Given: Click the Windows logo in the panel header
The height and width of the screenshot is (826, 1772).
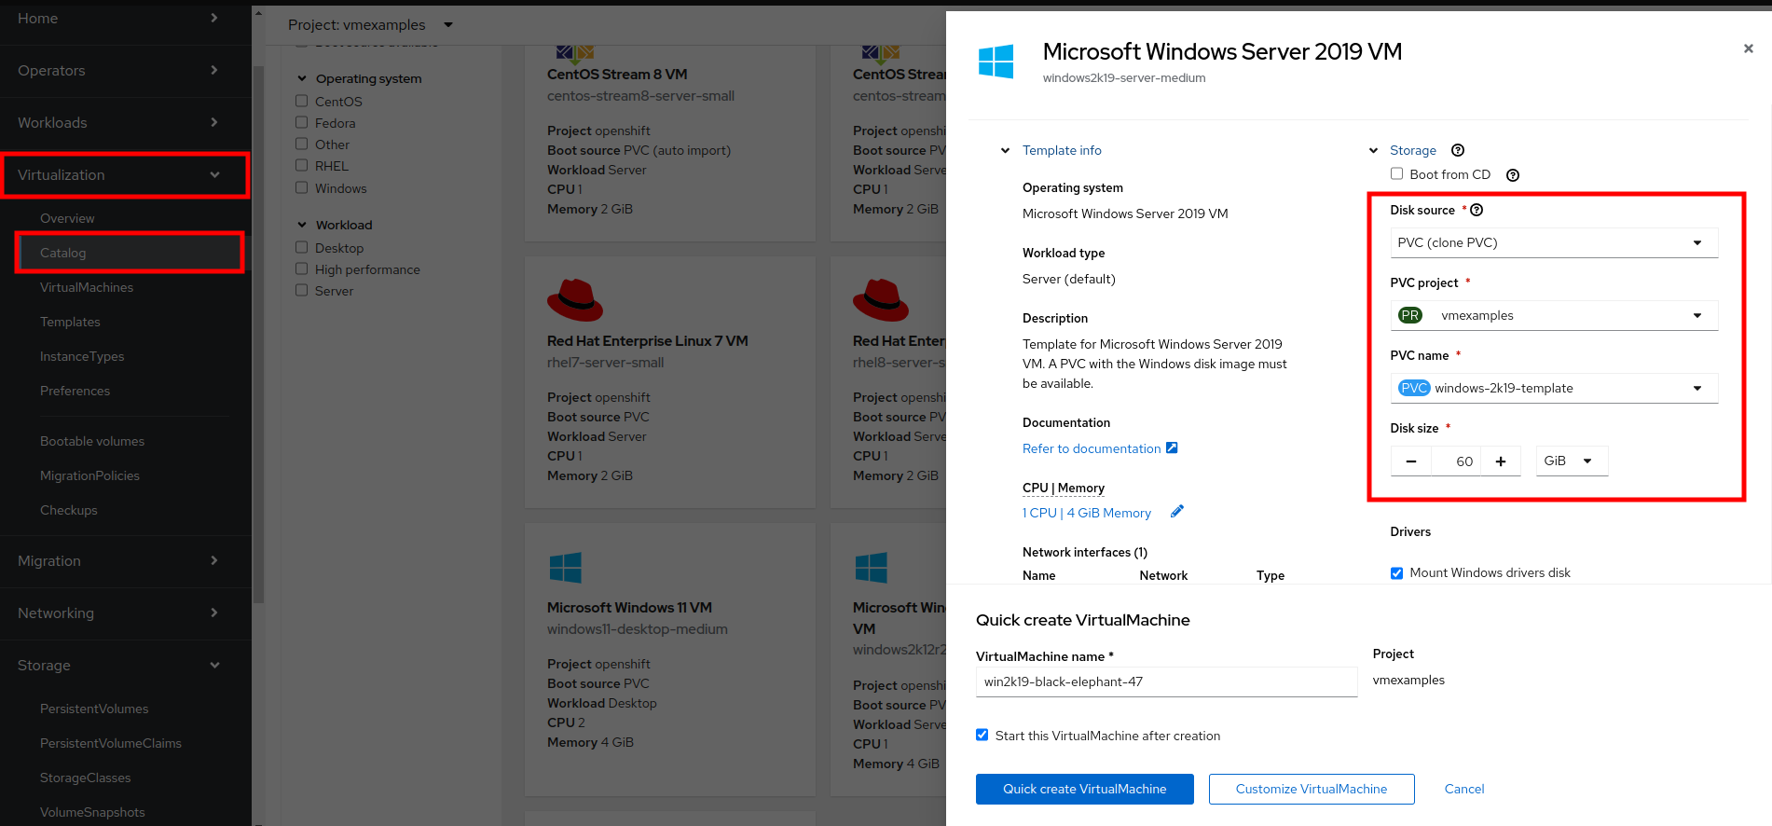Looking at the screenshot, I should pyautogui.click(x=996, y=62).
